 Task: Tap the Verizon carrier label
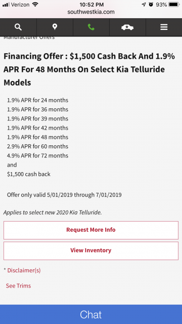coord(20,5)
